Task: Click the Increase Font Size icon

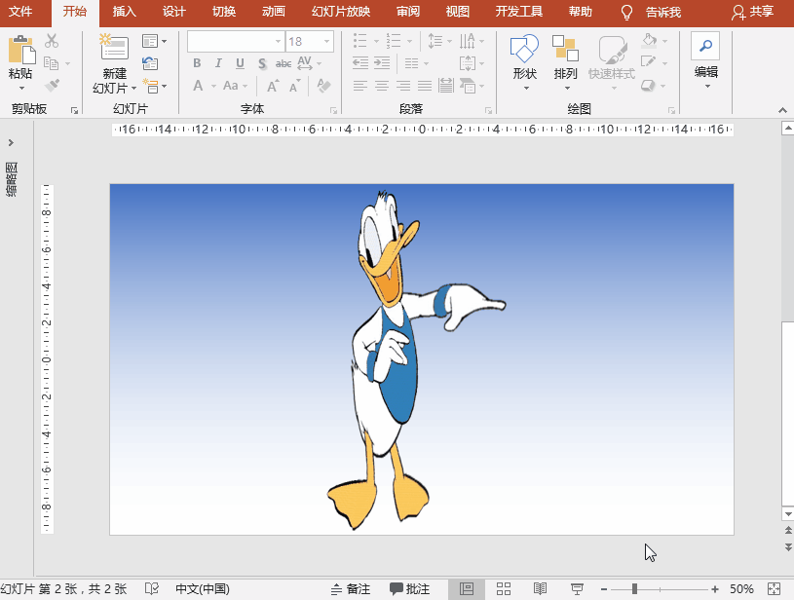Action: tap(273, 86)
